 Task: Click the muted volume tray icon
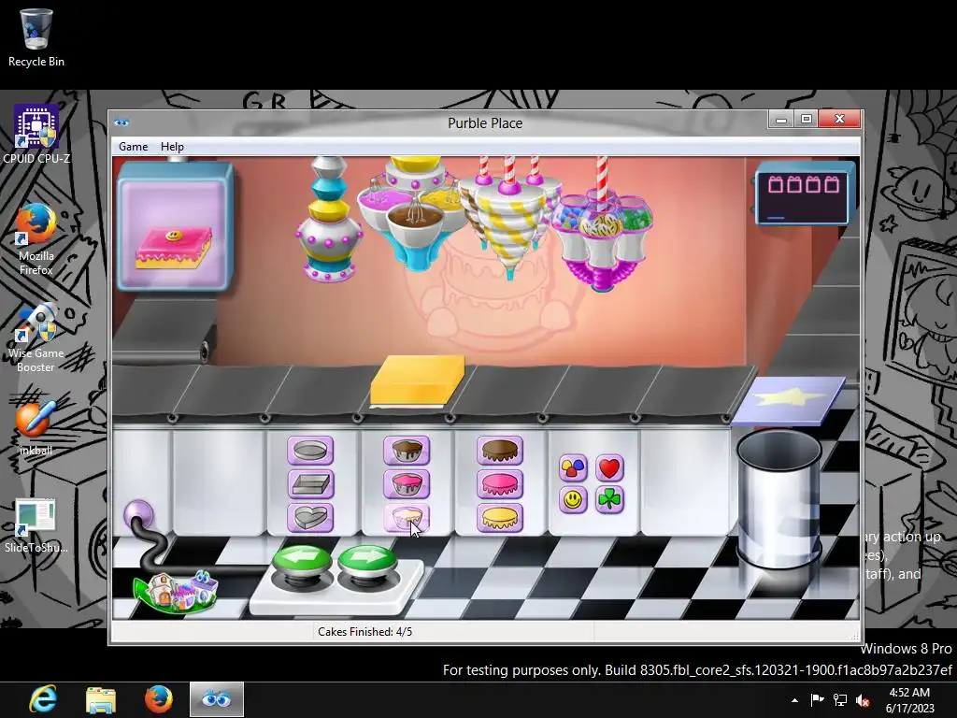[x=863, y=700]
